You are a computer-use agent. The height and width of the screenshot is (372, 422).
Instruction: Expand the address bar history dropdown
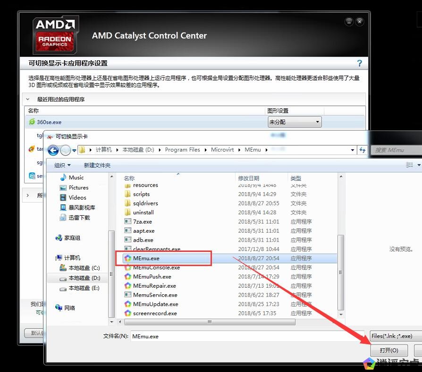[353, 150]
